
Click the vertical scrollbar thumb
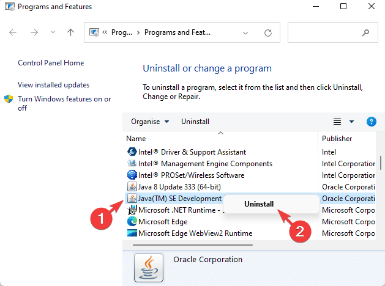(x=381, y=163)
